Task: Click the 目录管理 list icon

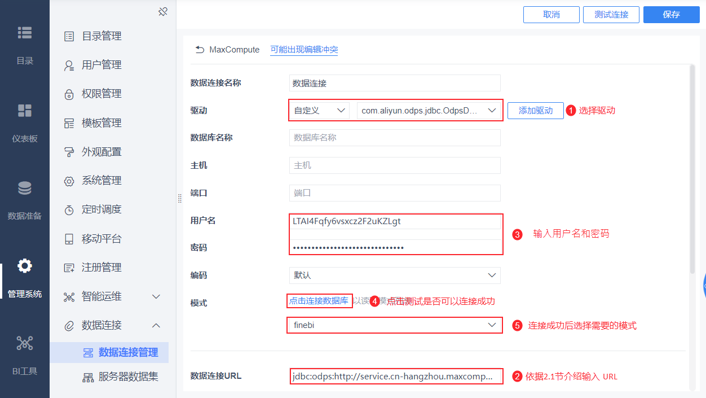Action: point(69,36)
